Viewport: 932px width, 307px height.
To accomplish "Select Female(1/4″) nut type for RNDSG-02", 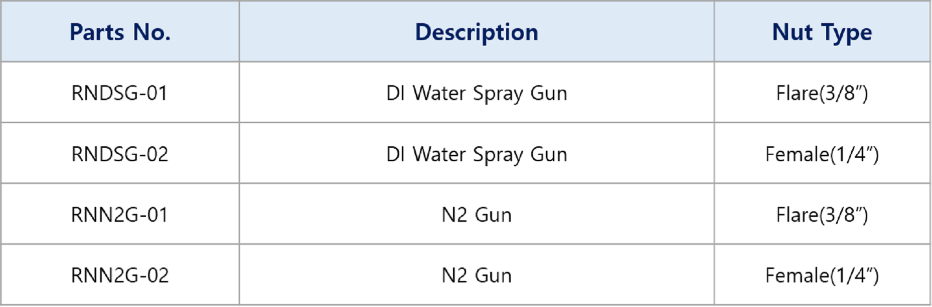I will tap(822, 154).
